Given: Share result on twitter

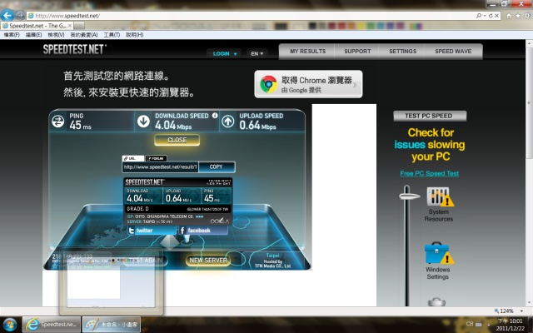Looking at the screenshot, I should tap(152, 231).
